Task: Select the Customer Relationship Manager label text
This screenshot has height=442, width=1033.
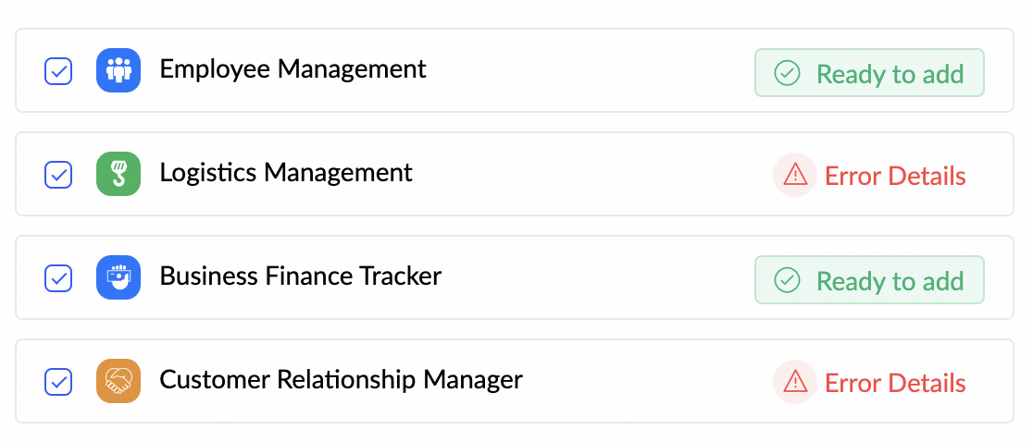Action: (x=341, y=380)
